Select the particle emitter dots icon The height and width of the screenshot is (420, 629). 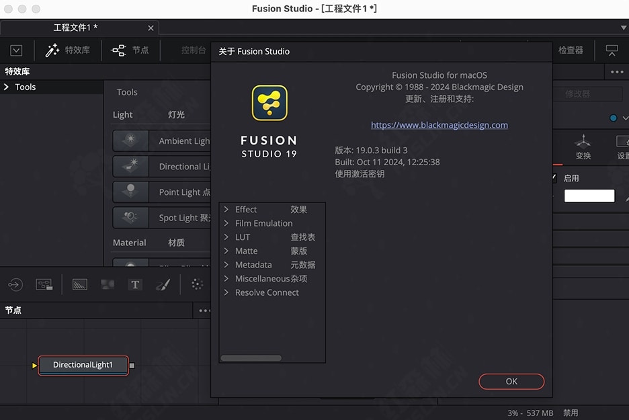pyautogui.click(x=197, y=284)
